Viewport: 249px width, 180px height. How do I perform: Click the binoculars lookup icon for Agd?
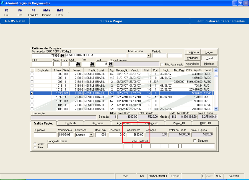click(78, 64)
